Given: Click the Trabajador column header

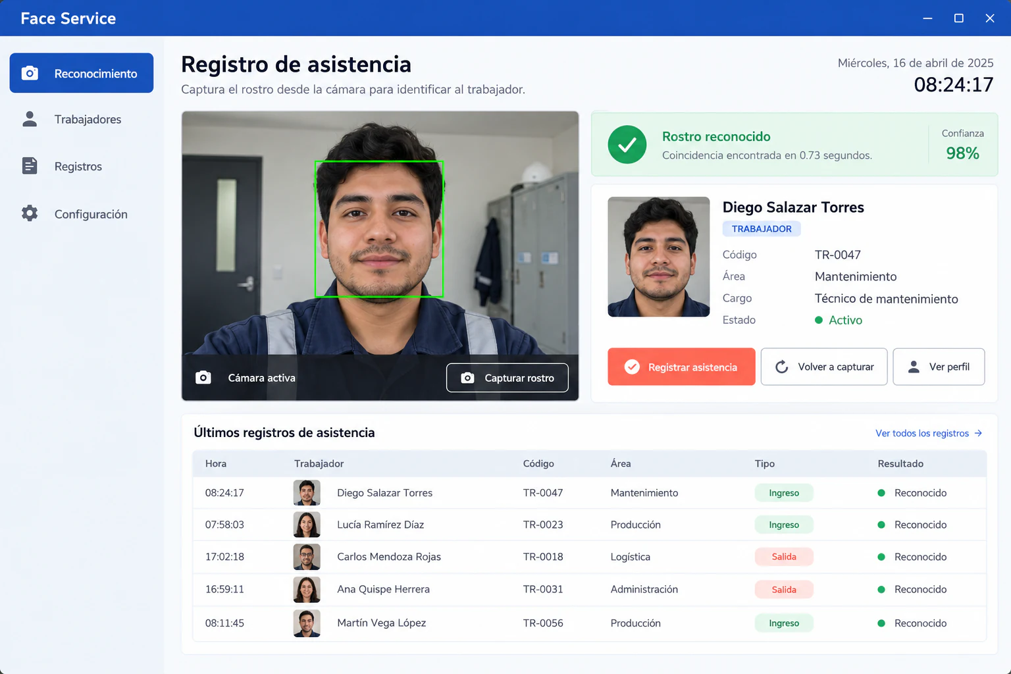Looking at the screenshot, I should (x=319, y=463).
